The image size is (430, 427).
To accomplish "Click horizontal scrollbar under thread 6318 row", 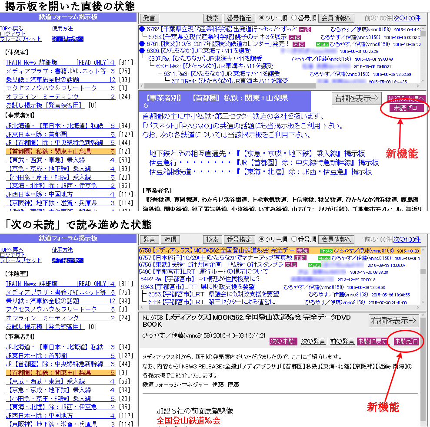I will click(230, 85).
